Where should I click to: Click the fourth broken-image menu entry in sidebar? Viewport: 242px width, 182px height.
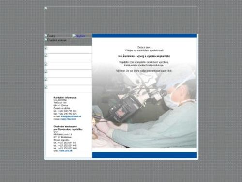point(68,73)
